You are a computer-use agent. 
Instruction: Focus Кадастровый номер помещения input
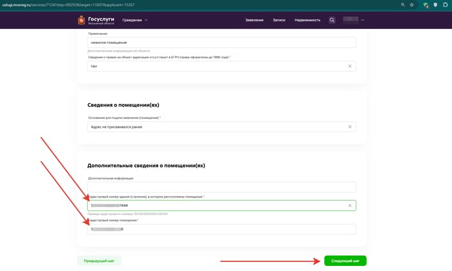tap(221, 229)
